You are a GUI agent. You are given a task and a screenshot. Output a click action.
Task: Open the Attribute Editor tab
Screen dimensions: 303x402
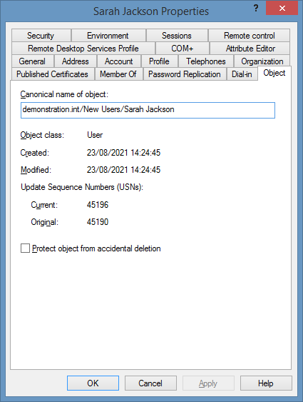[250, 49]
